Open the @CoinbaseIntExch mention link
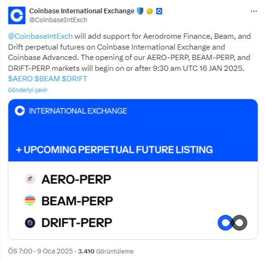The image size is (265, 260). [x=41, y=36]
